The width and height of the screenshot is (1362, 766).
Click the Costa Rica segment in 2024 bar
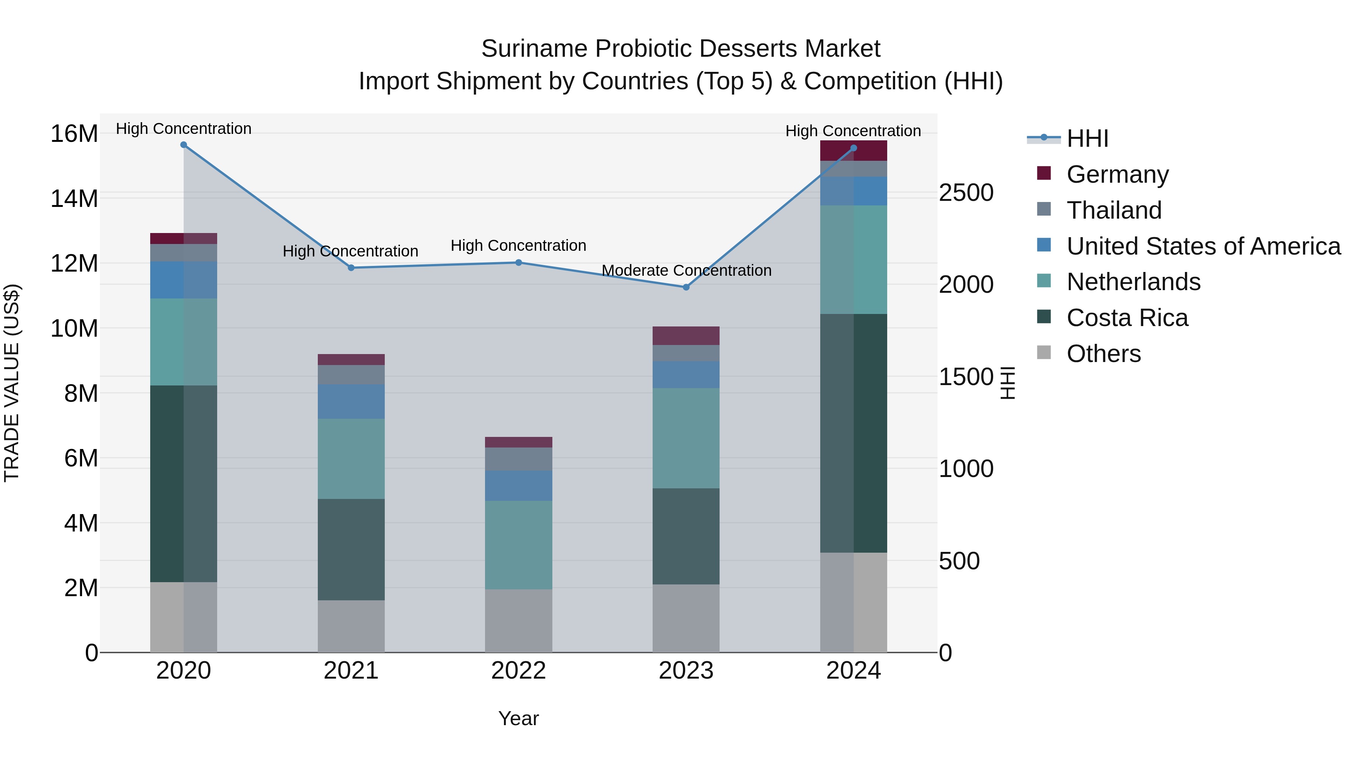(854, 433)
